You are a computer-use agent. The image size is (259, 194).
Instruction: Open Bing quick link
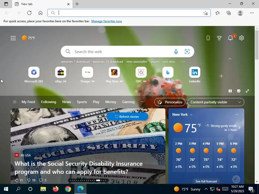click(168, 75)
